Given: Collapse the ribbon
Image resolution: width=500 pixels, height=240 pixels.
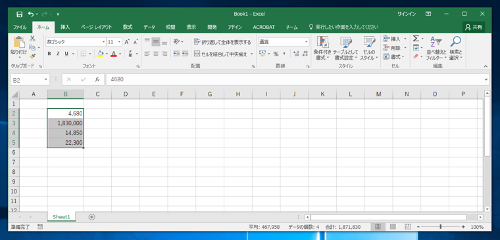Looking at the screenshot, I should (x=486, y=66).
